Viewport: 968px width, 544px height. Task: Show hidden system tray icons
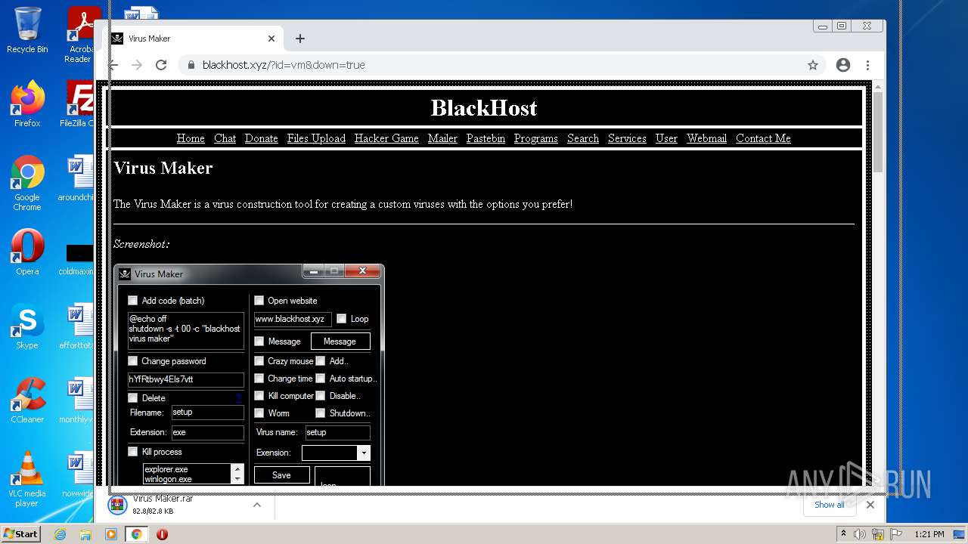tap(843, 533)
